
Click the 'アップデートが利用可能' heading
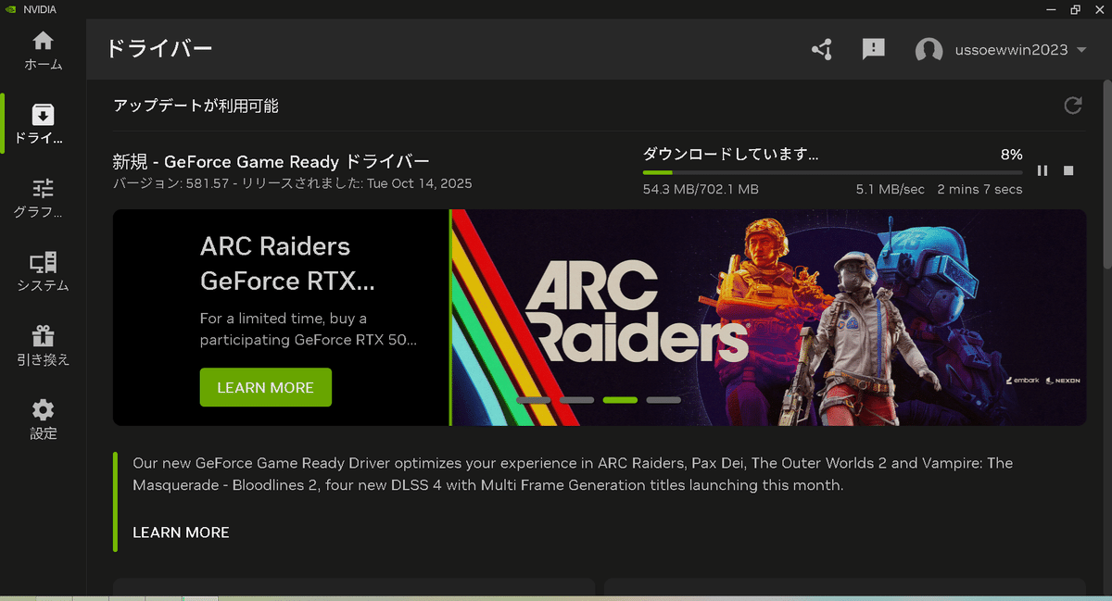(x=196, y=106)
